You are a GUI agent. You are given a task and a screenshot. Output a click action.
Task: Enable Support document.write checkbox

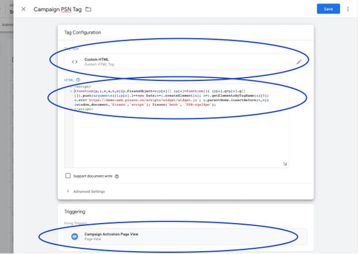tap(68, 176)
